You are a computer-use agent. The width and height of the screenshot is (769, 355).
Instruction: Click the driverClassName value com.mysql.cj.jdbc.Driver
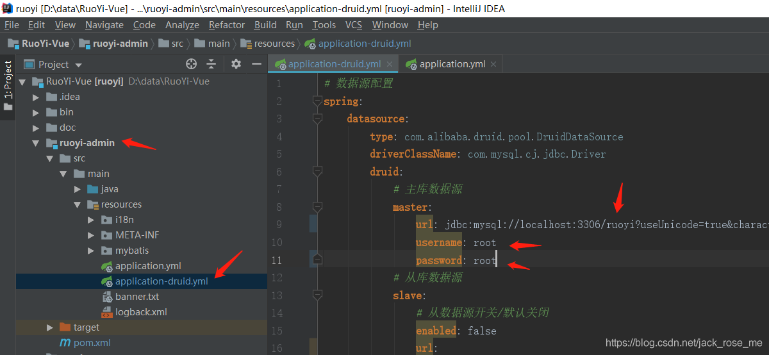[x=536, y=154]
